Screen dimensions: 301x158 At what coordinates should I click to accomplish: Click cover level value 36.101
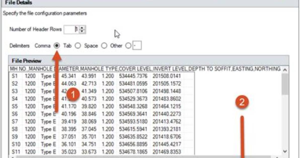pos(69,144)
